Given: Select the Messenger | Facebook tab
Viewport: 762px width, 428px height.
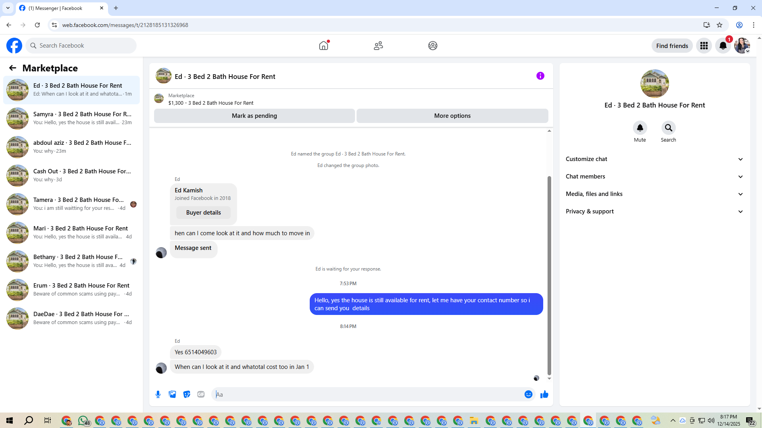Looking at the screenshot, I should pos(62,8).
